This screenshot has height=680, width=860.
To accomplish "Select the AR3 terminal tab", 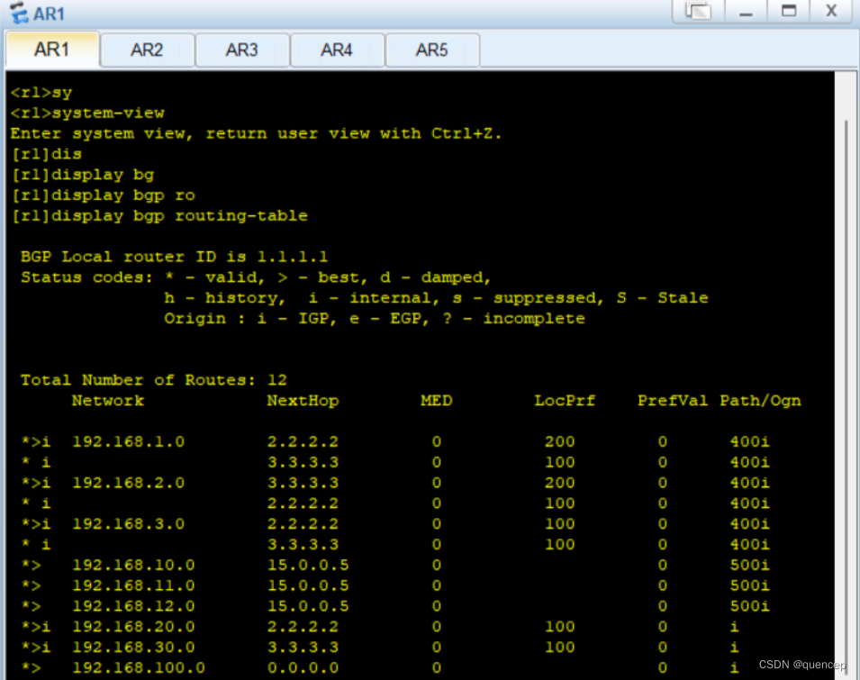I will pos(242,50).
